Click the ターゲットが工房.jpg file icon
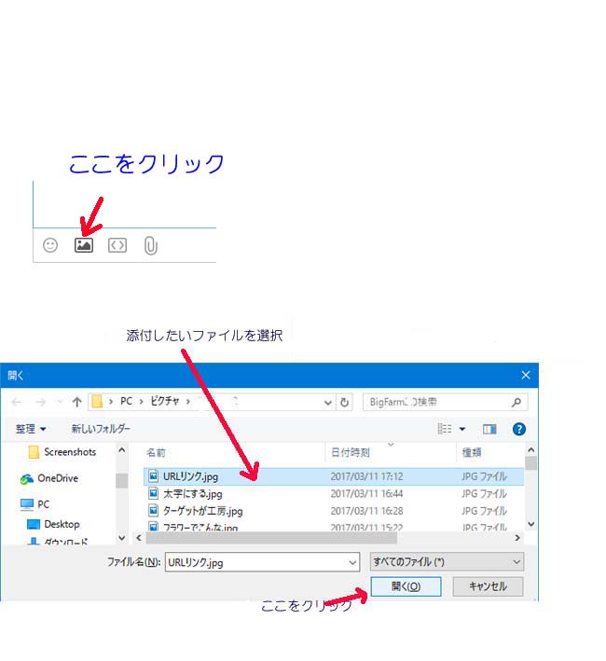606x661 pixels. (154, 511)
